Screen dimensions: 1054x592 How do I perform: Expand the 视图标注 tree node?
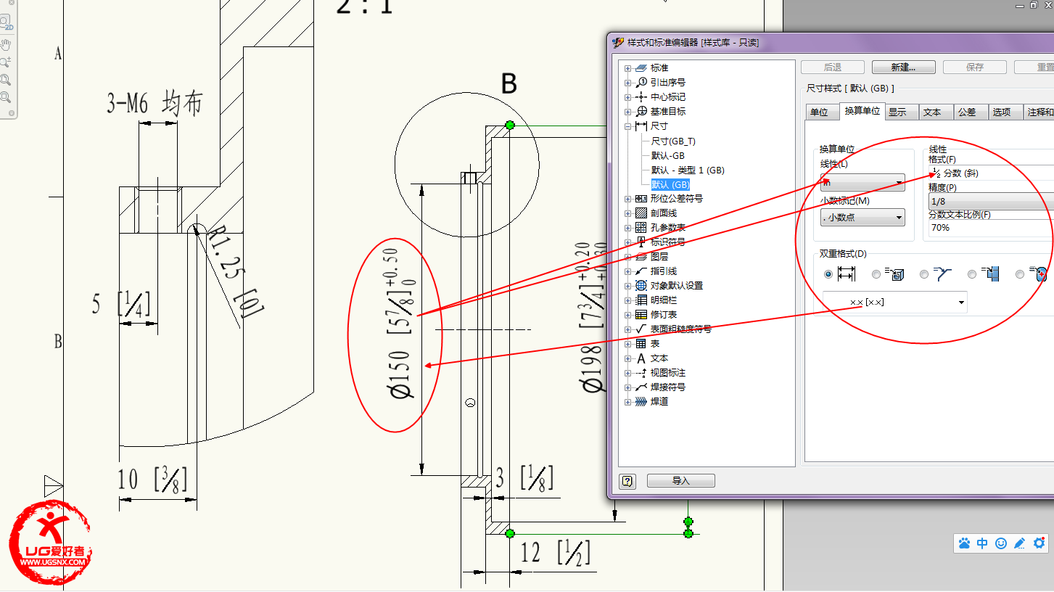[x=628, y=373]
